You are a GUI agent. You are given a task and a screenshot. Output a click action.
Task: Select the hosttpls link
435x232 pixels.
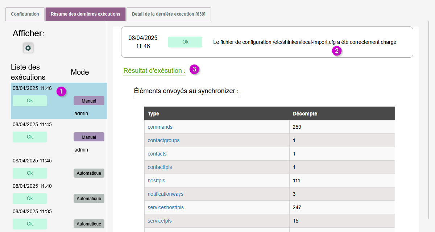click(156, 181)
